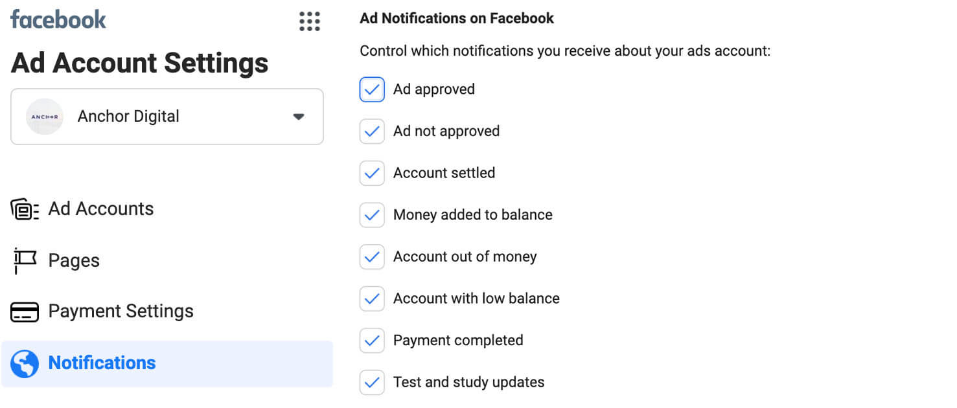Disable Money added to balance alerts
The width and height of the screenshot is (957, 408).
click(x=371, y=214)
